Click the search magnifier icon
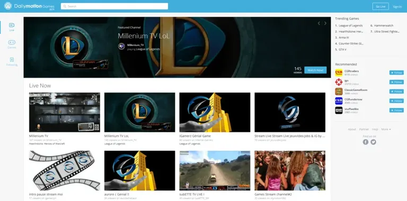Viewport: 407px width, 201px height. coord(65,6)
